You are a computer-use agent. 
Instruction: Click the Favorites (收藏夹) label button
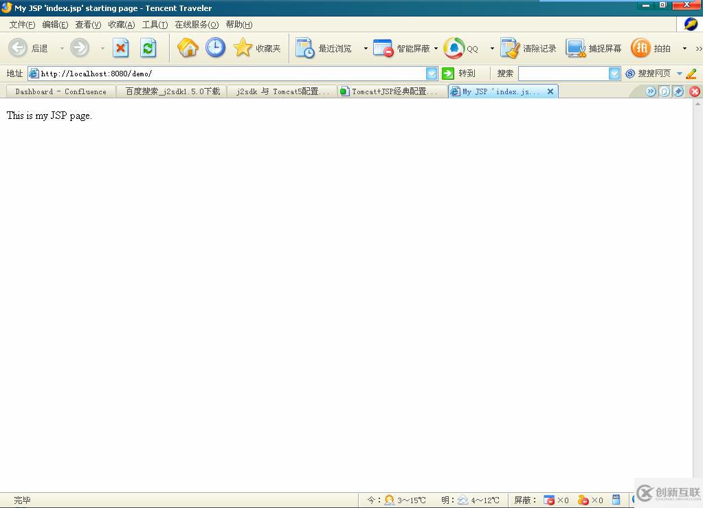(268, 48)
